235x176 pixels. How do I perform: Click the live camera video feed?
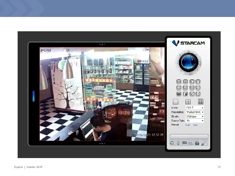tap(102, 94)
